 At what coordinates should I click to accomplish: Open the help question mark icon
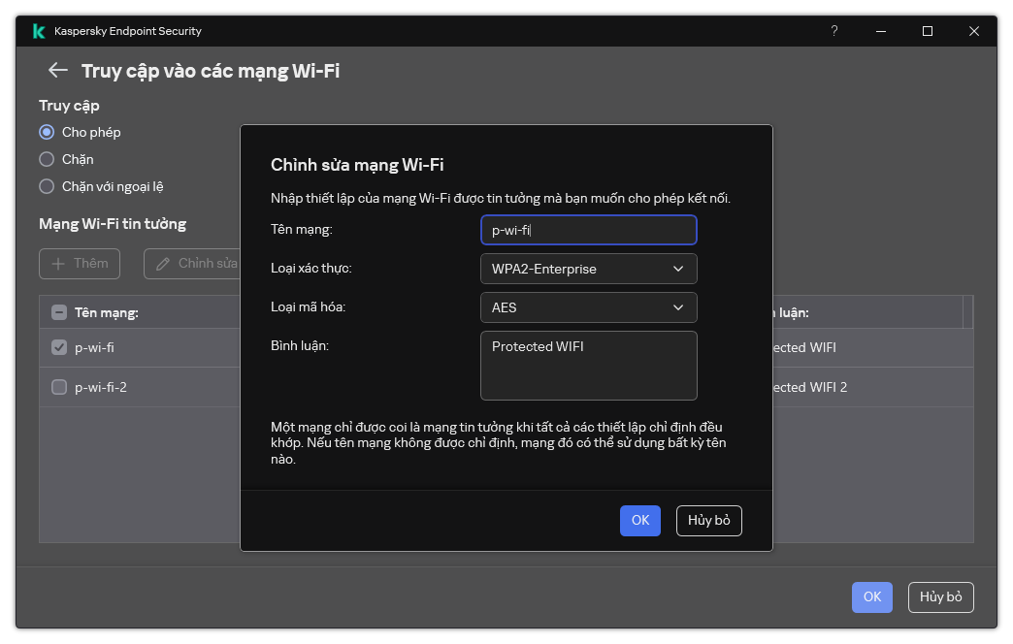coord(833,31)
